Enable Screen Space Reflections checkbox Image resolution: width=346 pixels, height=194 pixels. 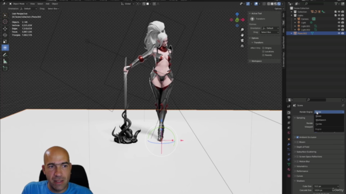pyautogui.click(x=297, y=157)
